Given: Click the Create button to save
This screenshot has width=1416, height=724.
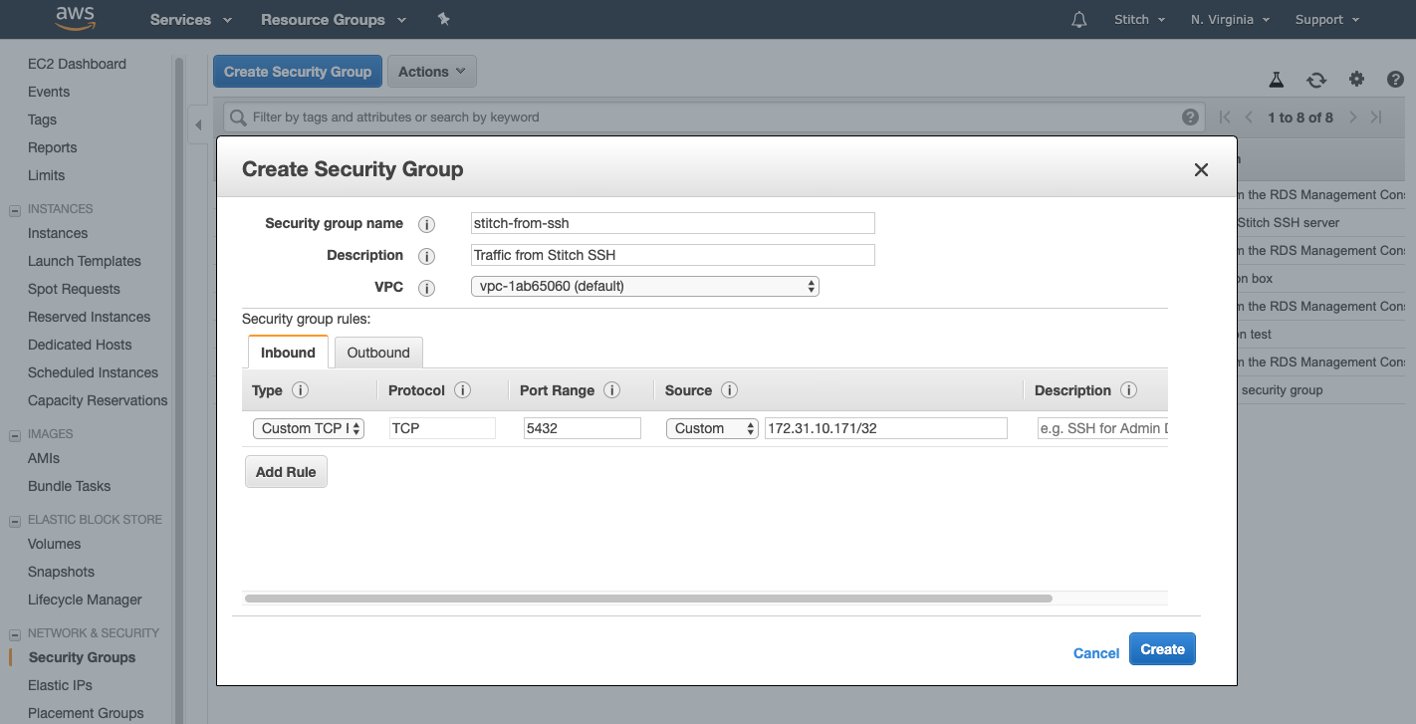Looking at the screenshot, I should [x=1162, y=648].
